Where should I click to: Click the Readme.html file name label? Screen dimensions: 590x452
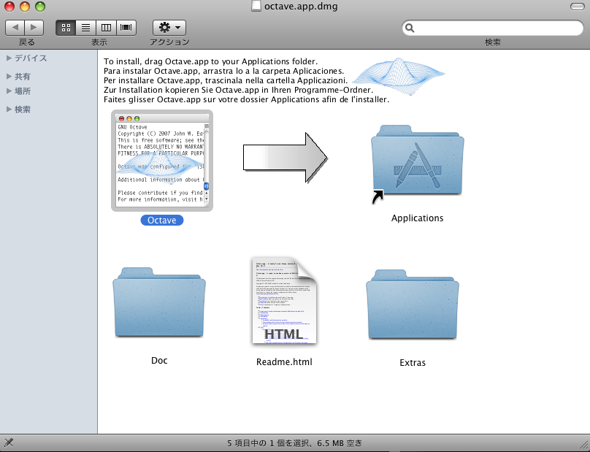(x=284, y=362)
